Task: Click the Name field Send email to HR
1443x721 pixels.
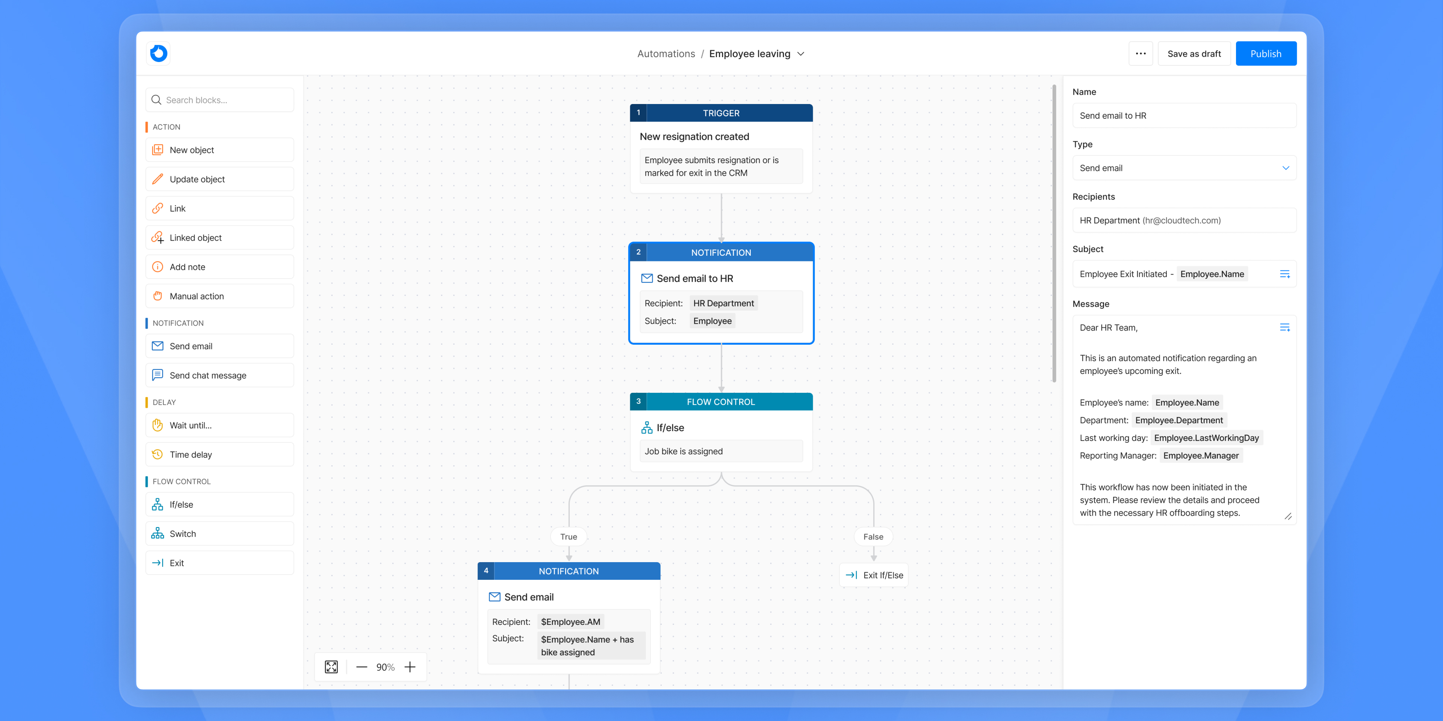Action: coord(1184,116)
